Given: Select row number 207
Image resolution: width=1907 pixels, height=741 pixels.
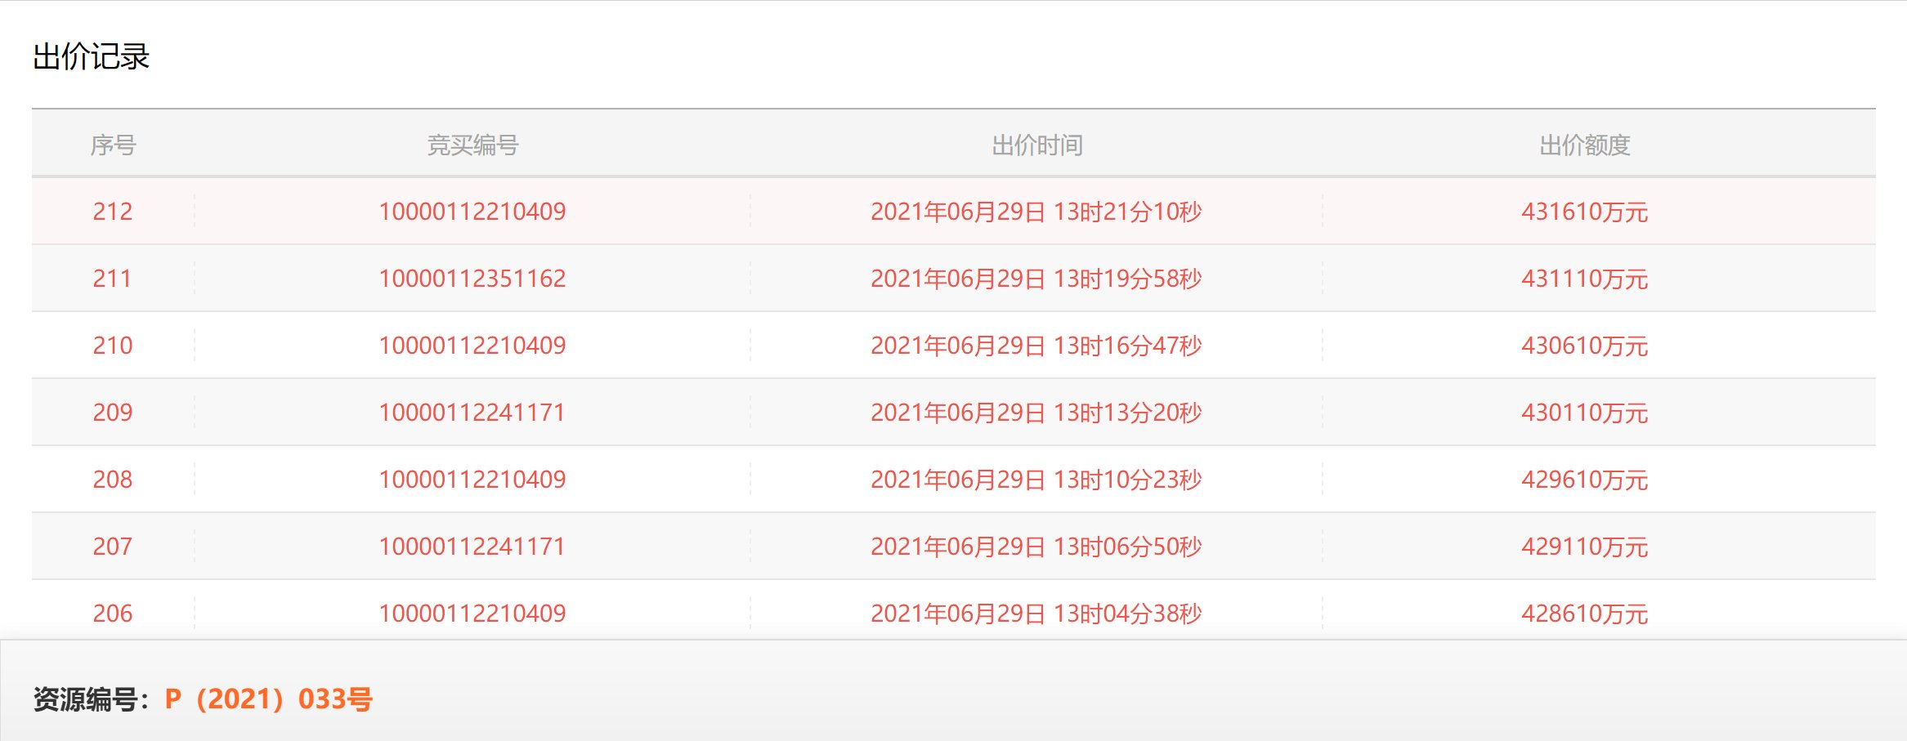Looking at the screenshot, I should [x=113, y=547].
